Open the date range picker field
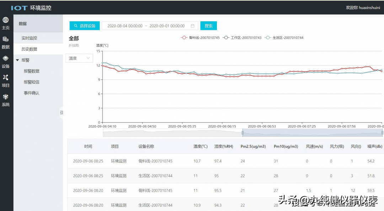The height and width of the screenshot is (211, 384). [149, 26]
